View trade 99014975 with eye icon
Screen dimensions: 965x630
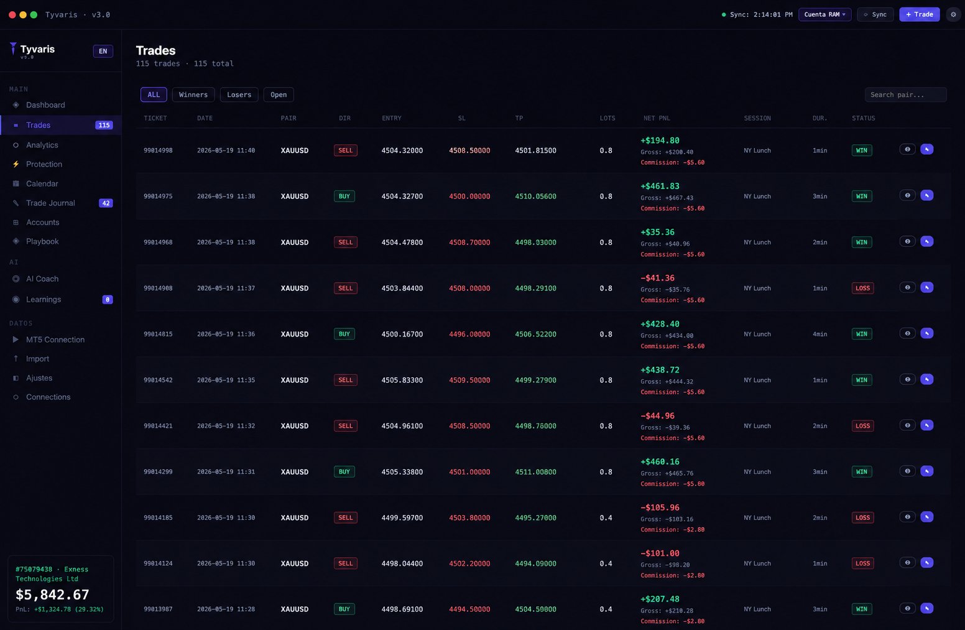click(x=907, y=195)
